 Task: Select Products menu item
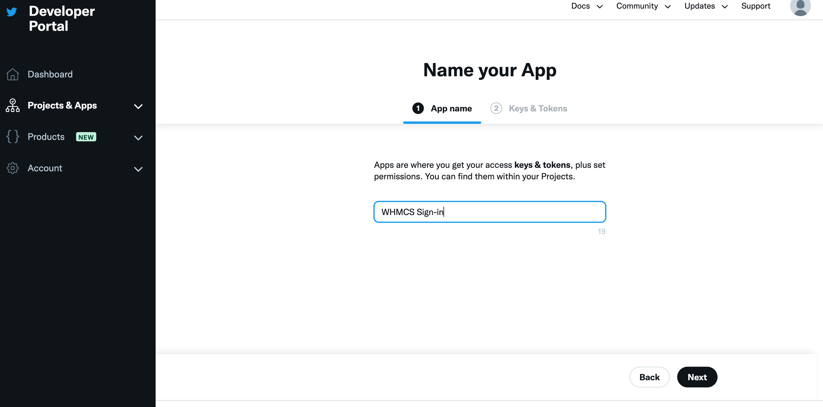(x=46, y=137)
